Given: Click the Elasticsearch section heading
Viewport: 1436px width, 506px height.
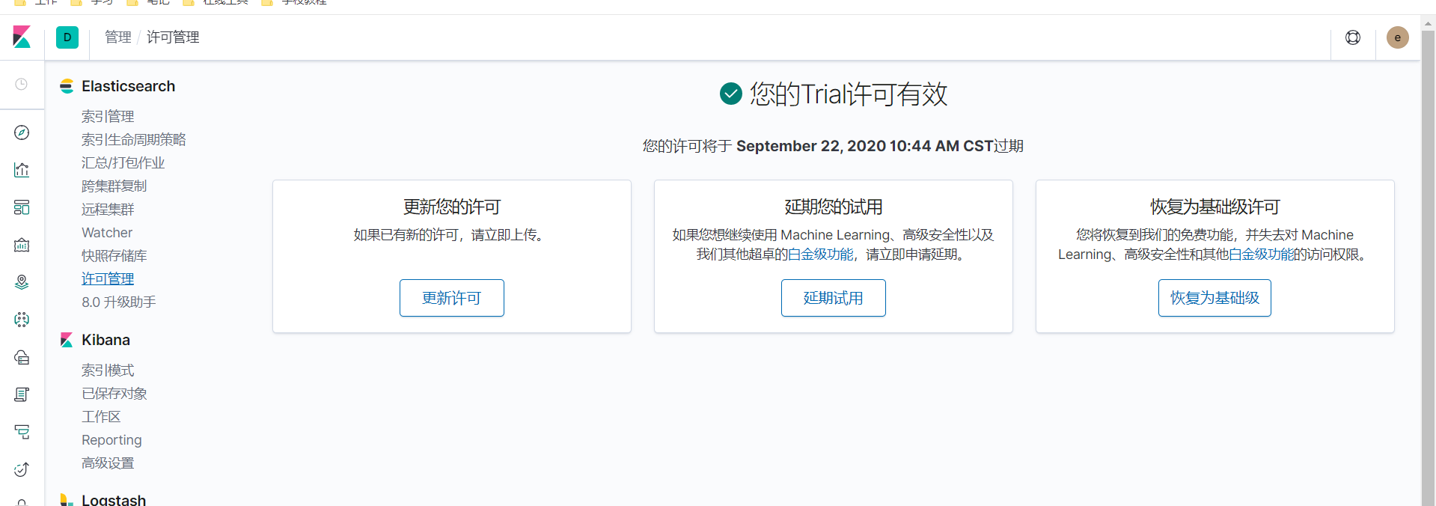Looking at the screenshot, I should (x=128, y=86).
